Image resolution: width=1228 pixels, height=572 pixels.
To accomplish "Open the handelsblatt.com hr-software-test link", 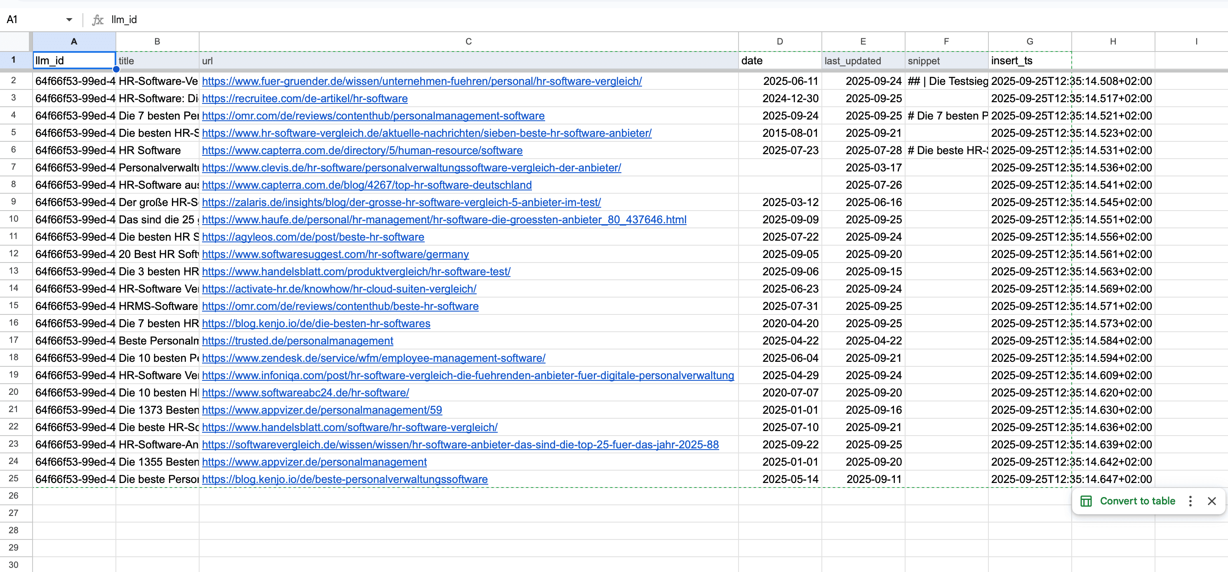I will click(x=355, y=272).
